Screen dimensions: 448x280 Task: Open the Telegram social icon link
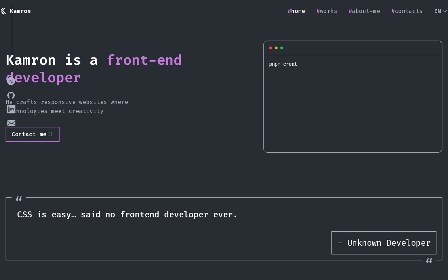pyautogui.click(x=11, y=81)
